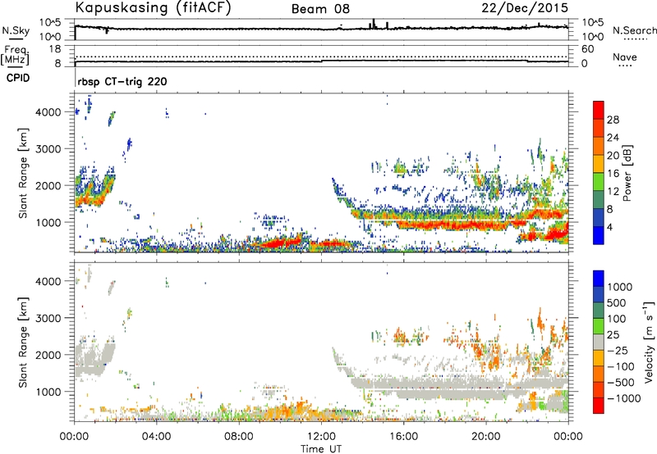Viewport: 657px width, 454px height.
Task: Click the date '22/Dec/2015'
Action: point(525,8)
